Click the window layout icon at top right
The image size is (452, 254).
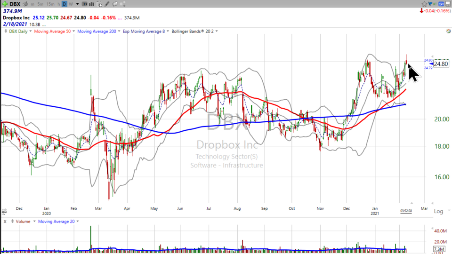click(448, 4)
